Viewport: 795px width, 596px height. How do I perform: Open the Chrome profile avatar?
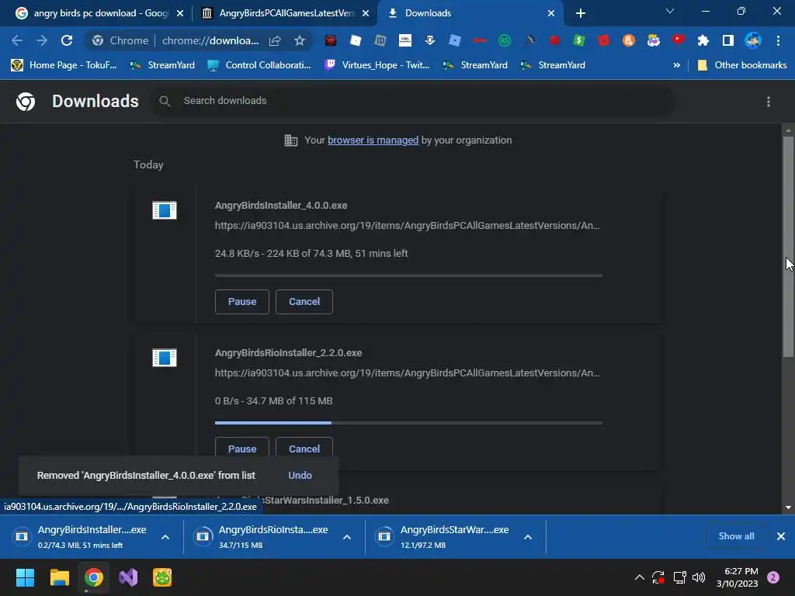[753, 40]
